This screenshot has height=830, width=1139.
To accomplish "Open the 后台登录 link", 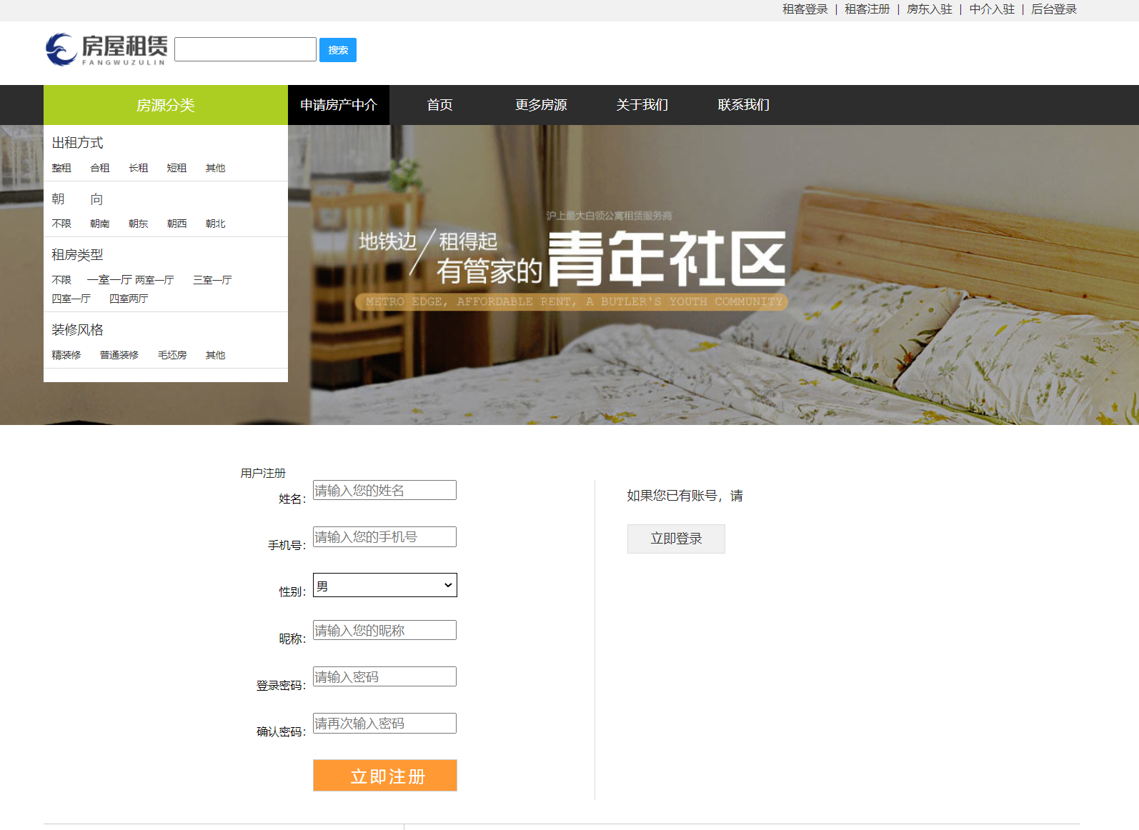I will (x=1053, y=9).
